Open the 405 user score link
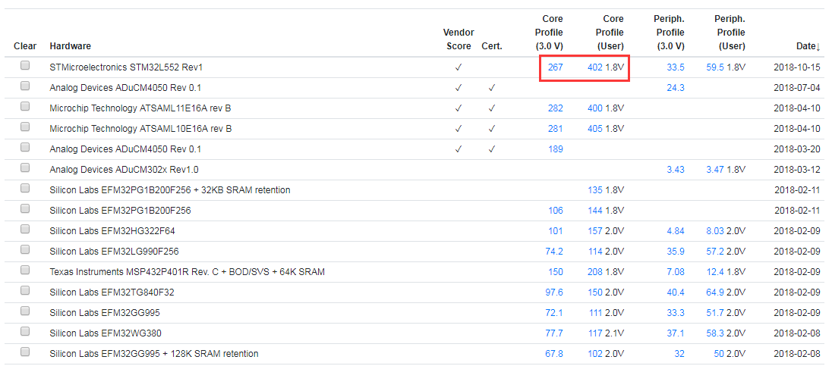 point(595,129)
